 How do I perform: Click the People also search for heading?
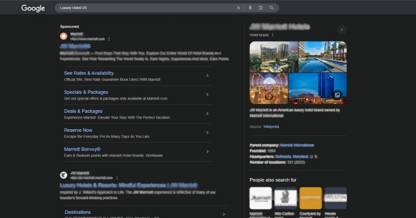click(x=273, y=180)
